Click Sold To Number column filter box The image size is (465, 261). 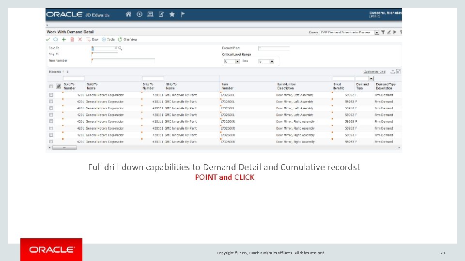click(74, 78)
